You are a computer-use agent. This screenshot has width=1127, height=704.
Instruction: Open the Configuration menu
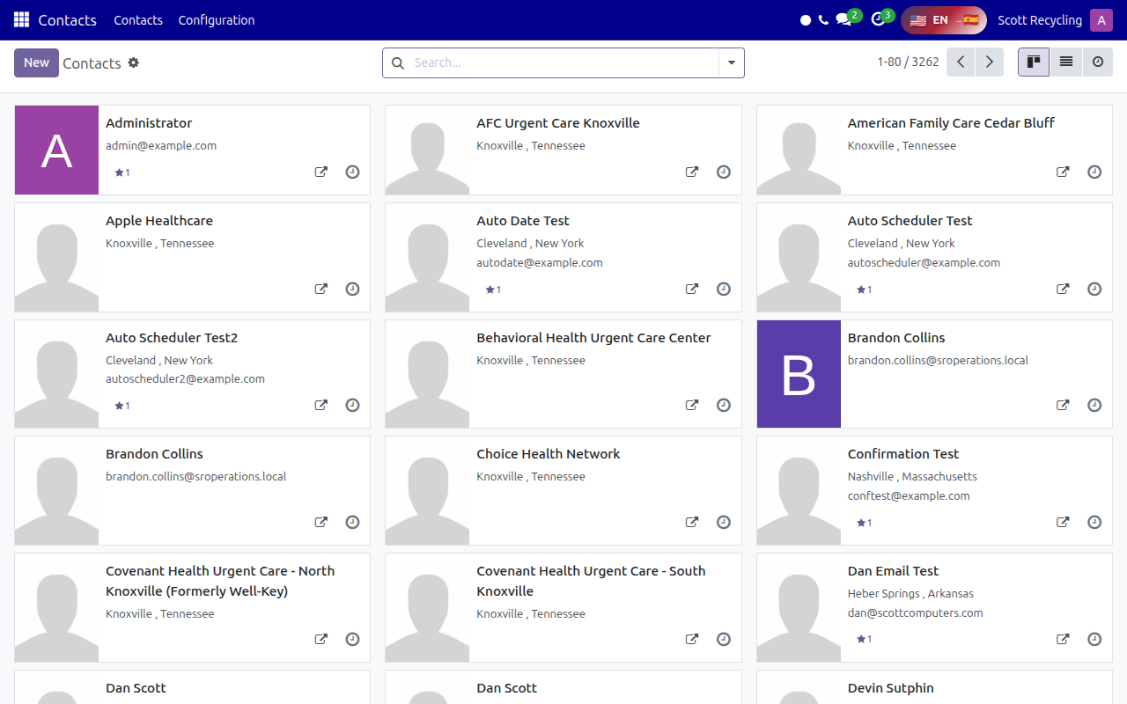(217, 20)
